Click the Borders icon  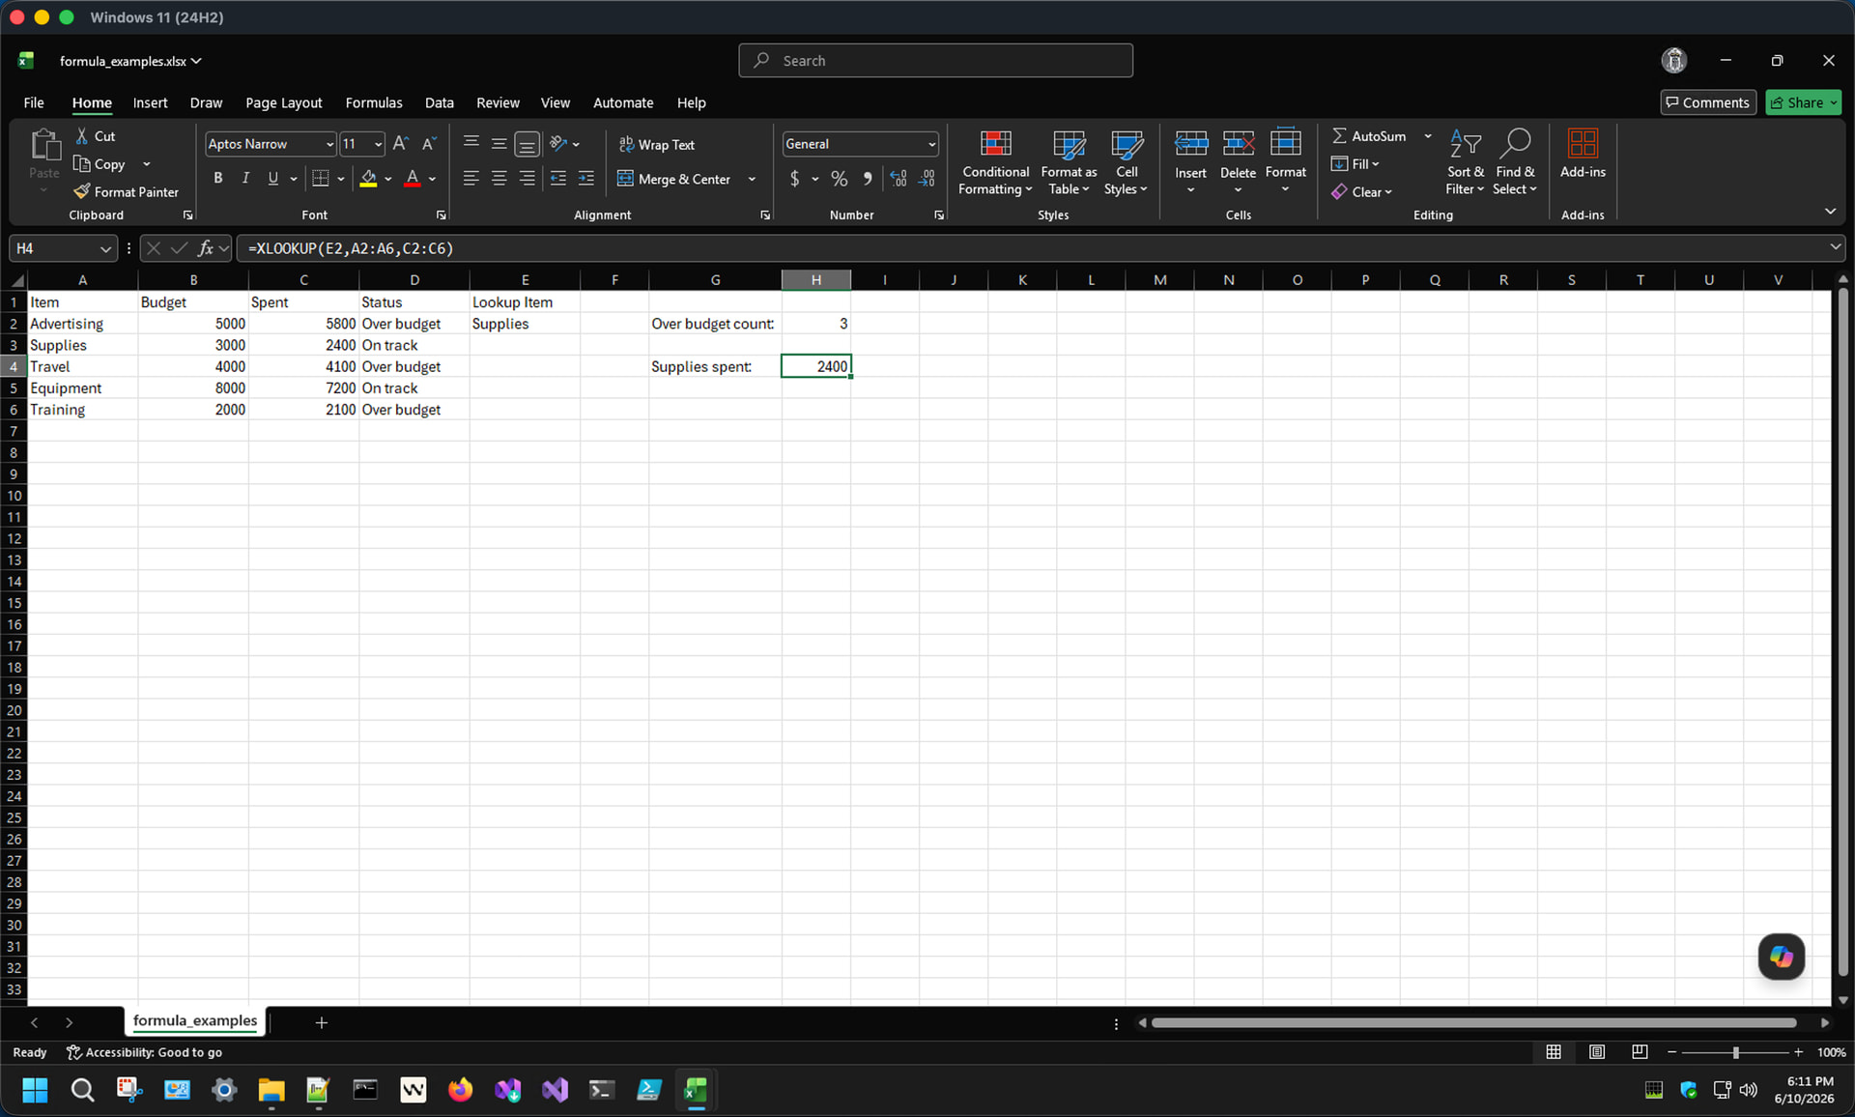coord(321,179)
